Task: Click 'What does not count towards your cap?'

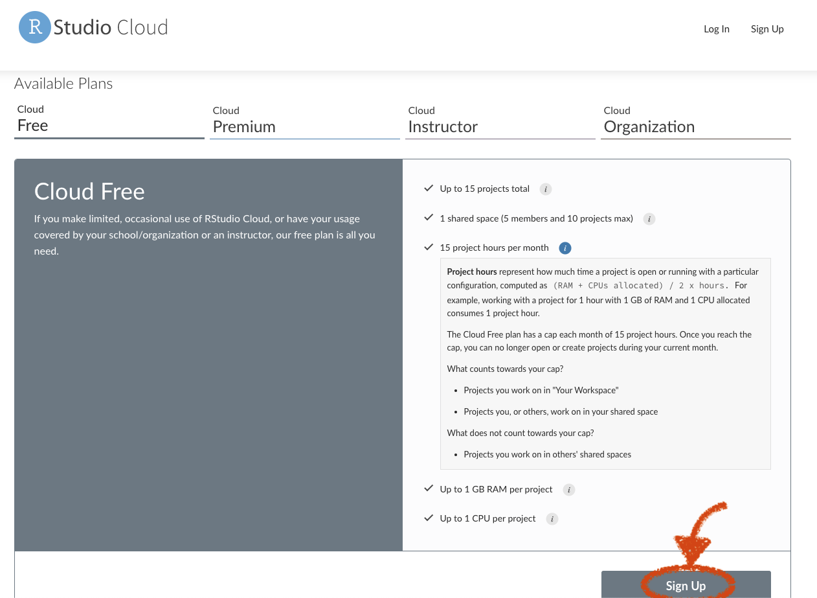Action: point(520,433)
